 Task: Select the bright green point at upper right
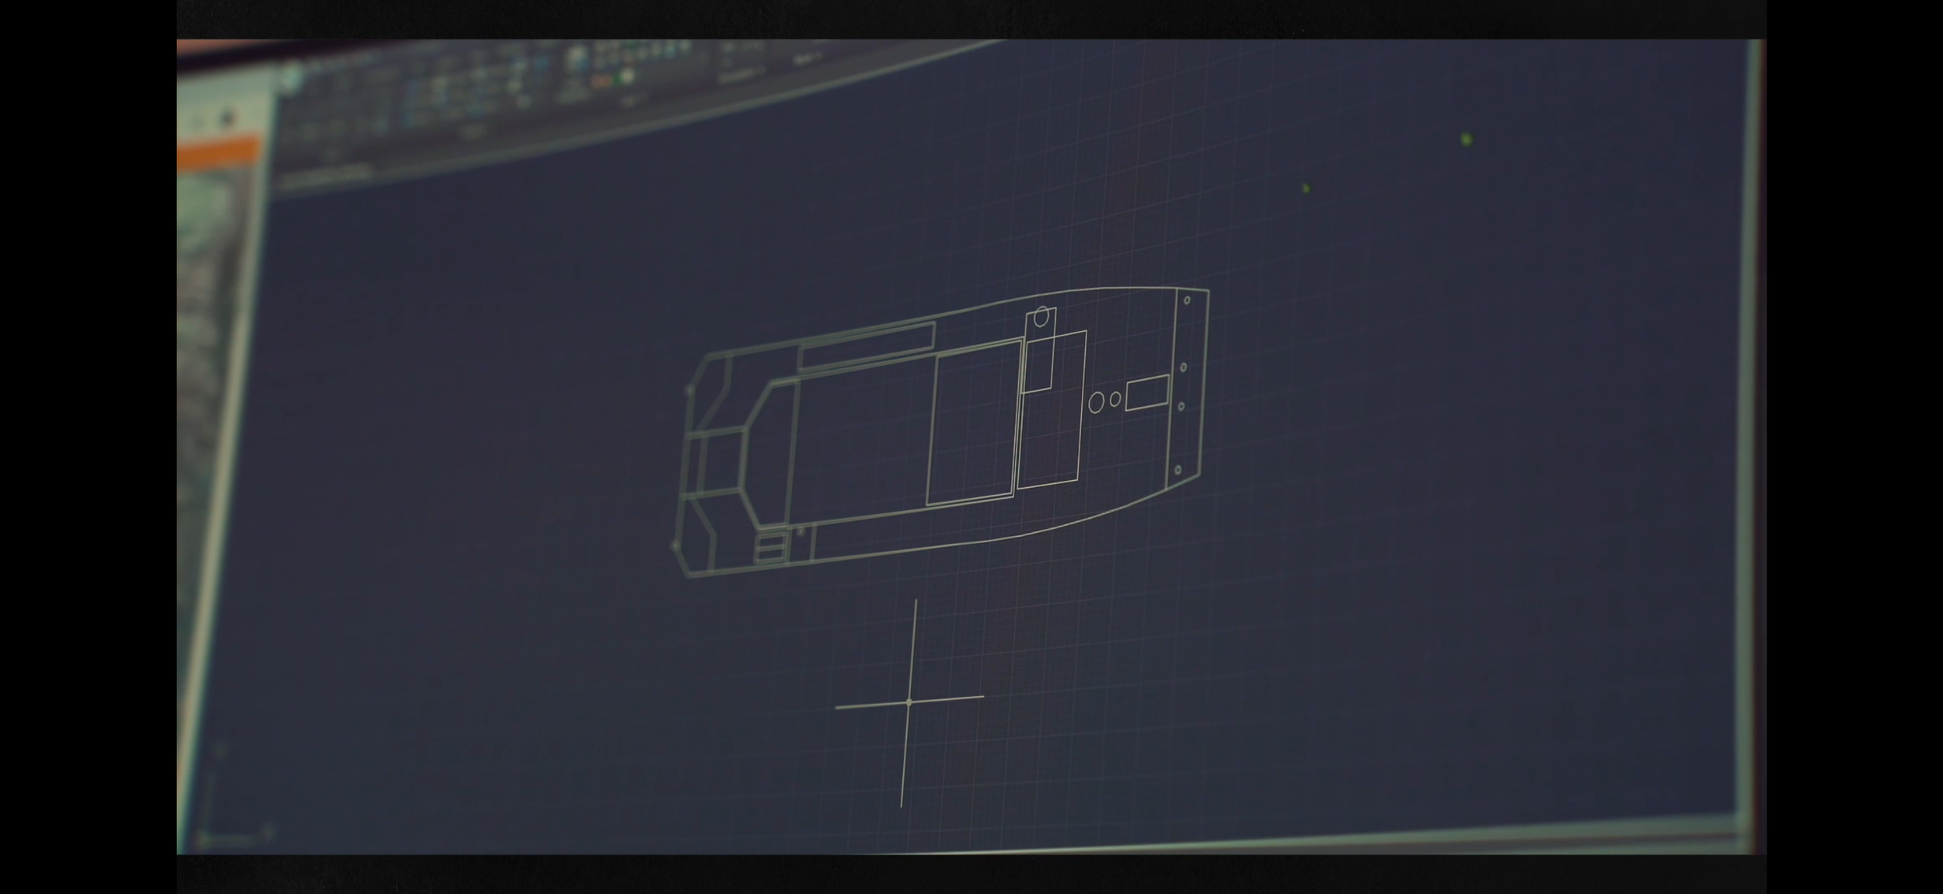pyautogui.click(x=1466, y=140)
